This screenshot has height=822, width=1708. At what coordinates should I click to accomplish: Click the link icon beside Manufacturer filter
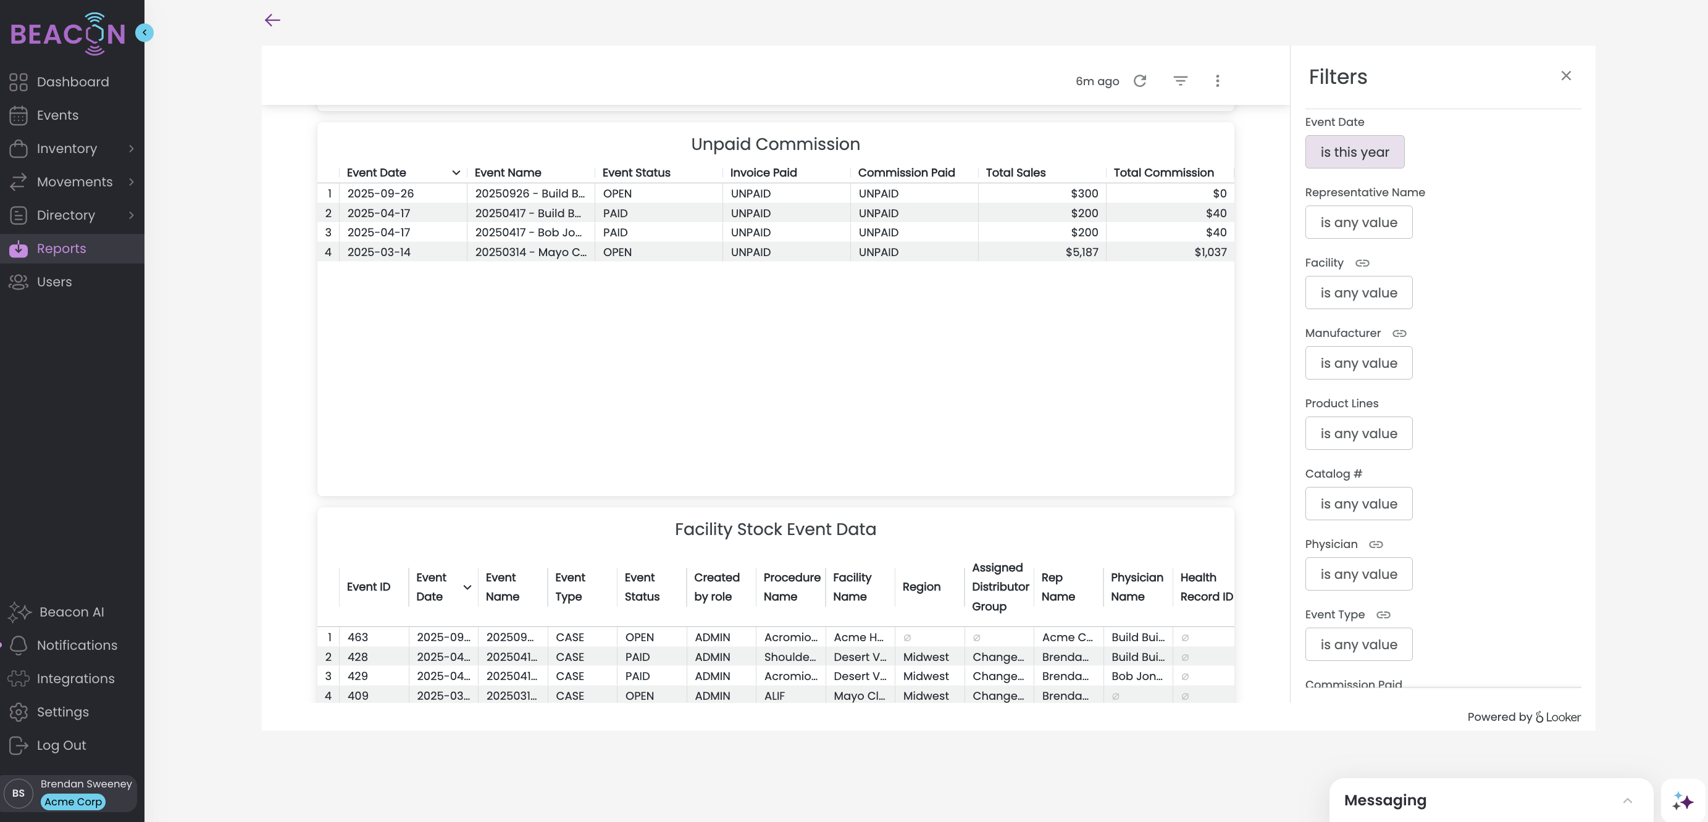pyautogui.click(x=1399, y=333)
